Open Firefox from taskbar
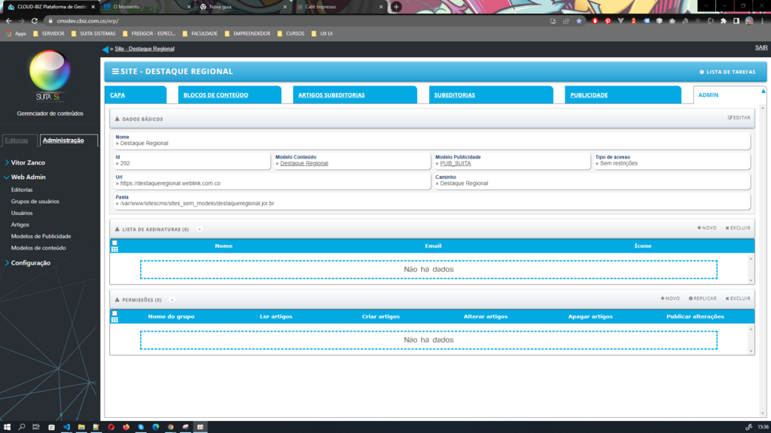The height and width of the screenshot is (433, 771). pyautogui.click(x=126, y=427)
